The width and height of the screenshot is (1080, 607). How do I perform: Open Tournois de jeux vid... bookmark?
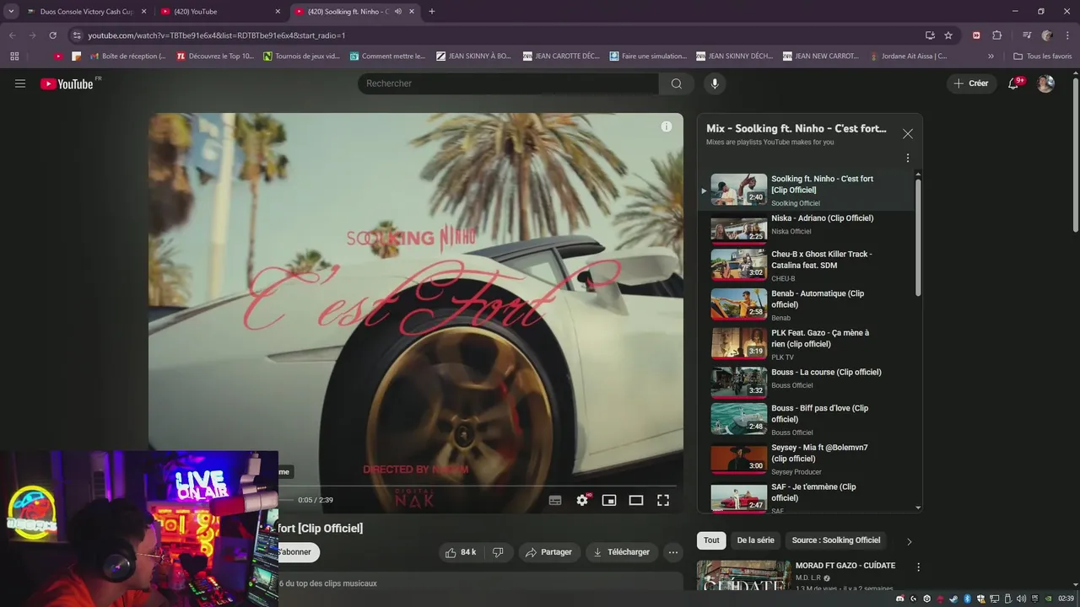(301, 56)
